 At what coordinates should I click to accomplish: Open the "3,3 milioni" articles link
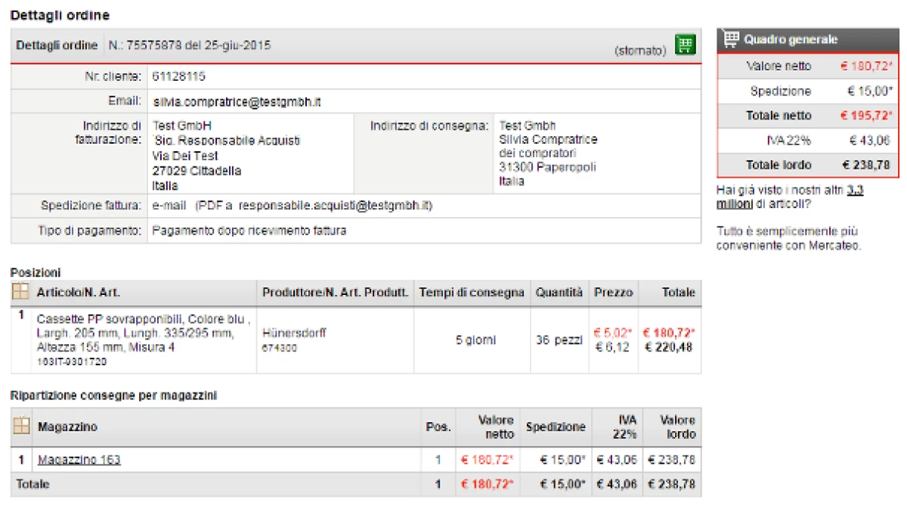pos(790,197)
